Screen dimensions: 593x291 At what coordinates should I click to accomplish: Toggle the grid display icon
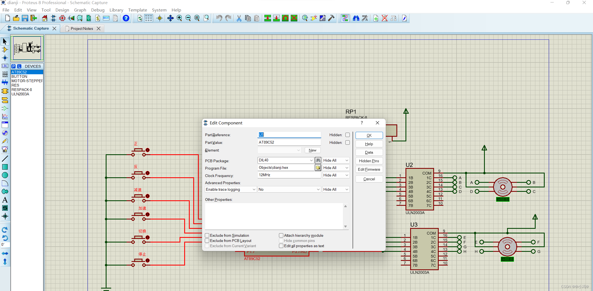pyautogui.click(x=149, y=18)
